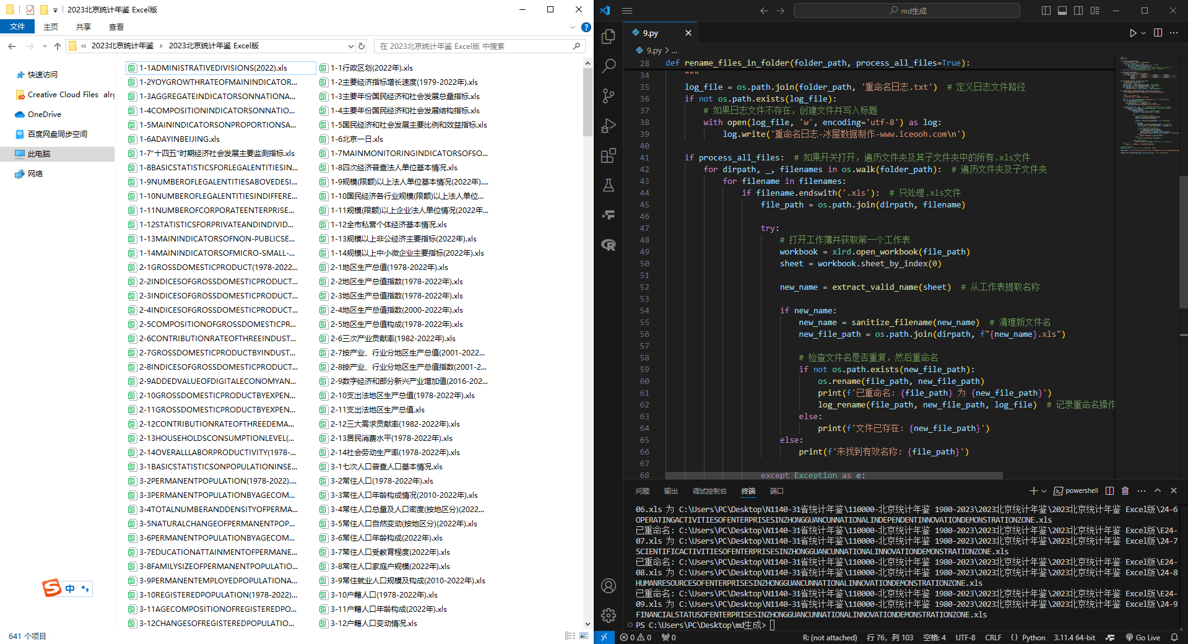Click the editor horizontal scrollbar
1188x644 pixels.
click(x=834, y=476)
